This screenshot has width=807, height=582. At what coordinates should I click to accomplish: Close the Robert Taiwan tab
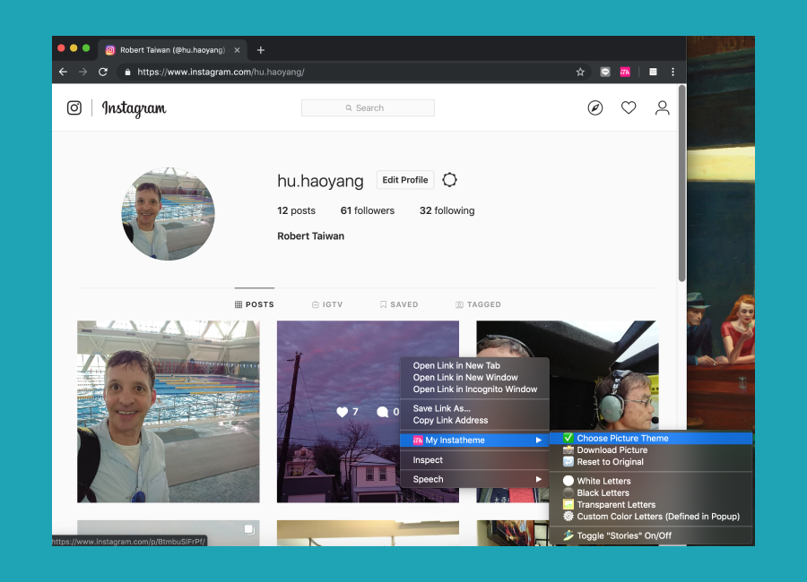point(237,50)
